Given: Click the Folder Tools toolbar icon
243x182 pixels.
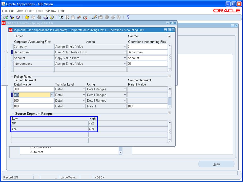Looking at the screenshot, I should pos(119,17).
